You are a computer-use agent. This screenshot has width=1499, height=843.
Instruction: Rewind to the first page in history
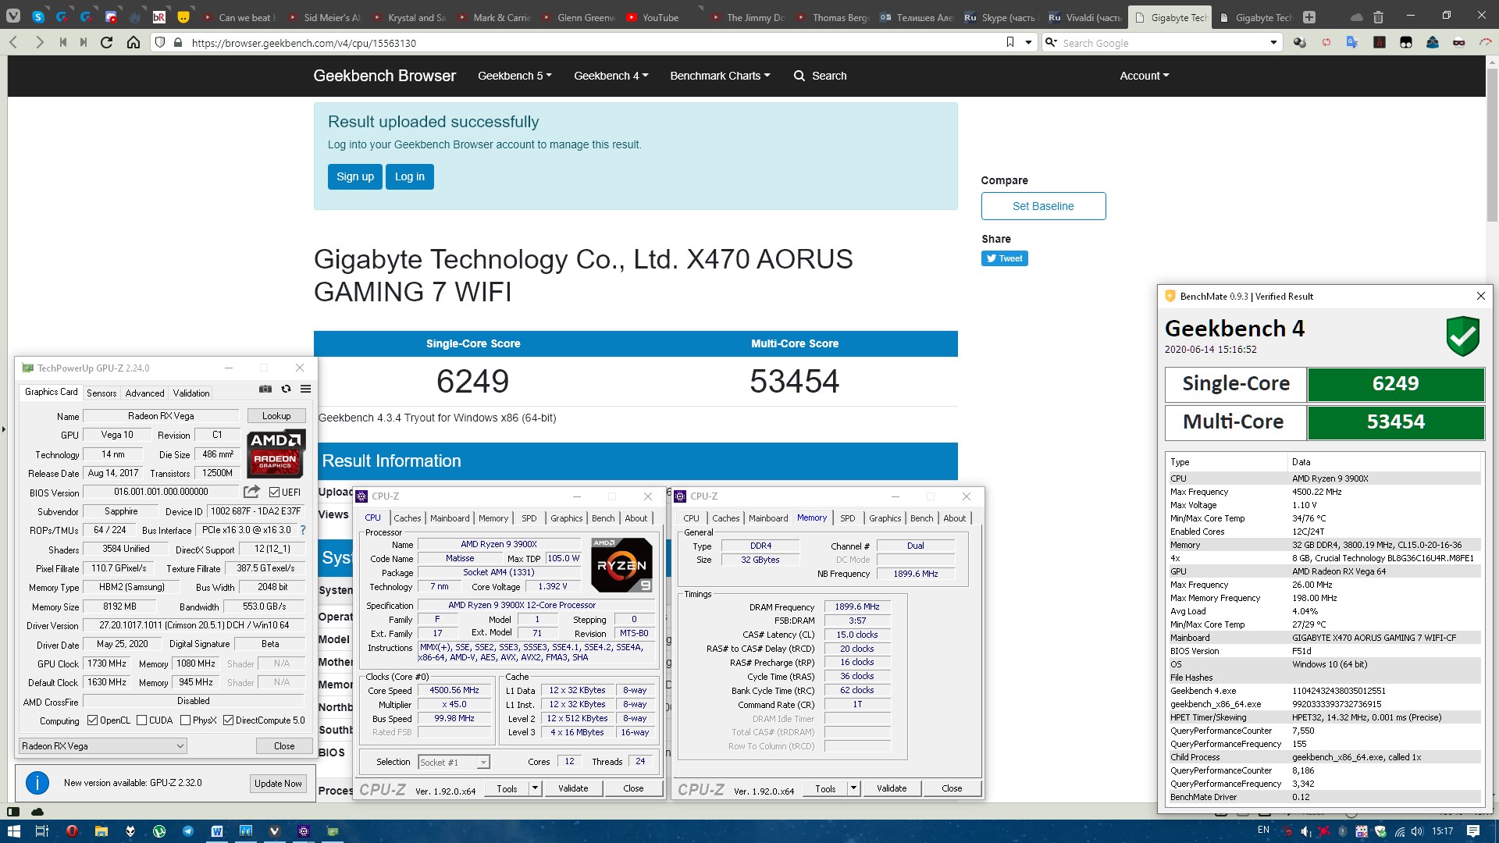(x=62, y=43)
